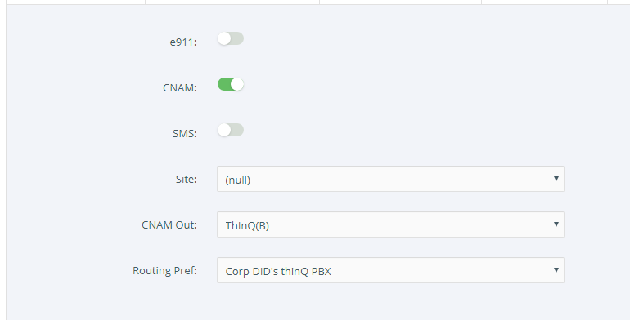Click the white knob of CNAM switch

[x=237, y=84]
